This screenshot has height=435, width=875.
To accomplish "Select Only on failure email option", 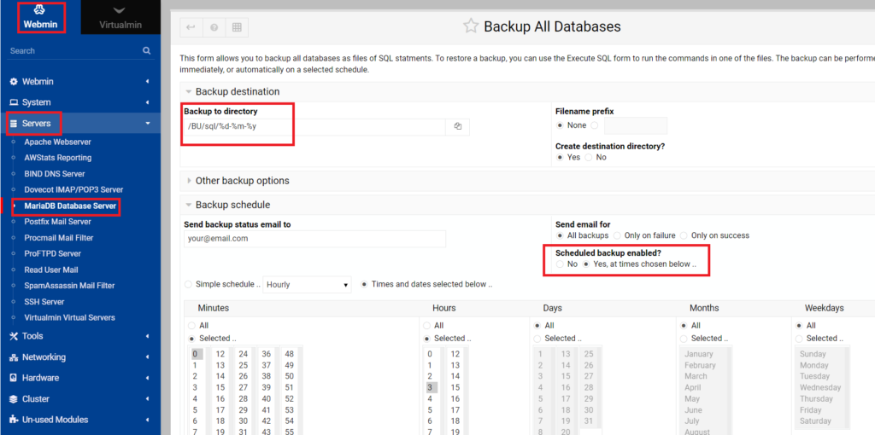I will (617, 235).
